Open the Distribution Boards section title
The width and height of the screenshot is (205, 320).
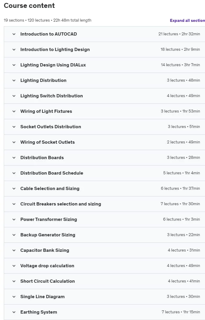click(42, 158)
